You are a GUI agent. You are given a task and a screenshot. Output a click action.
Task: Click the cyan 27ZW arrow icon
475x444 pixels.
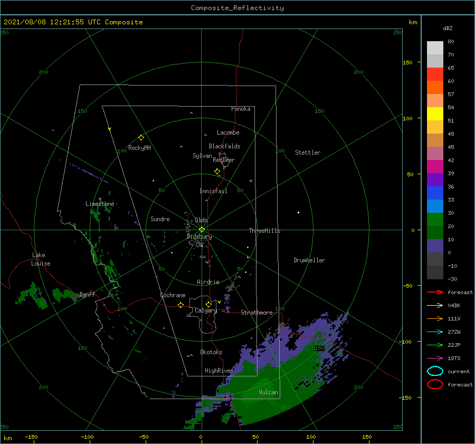pyautogui.click(x=435, y=332)
